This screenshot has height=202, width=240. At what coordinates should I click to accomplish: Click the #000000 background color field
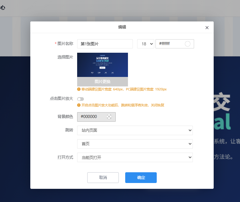96,117
